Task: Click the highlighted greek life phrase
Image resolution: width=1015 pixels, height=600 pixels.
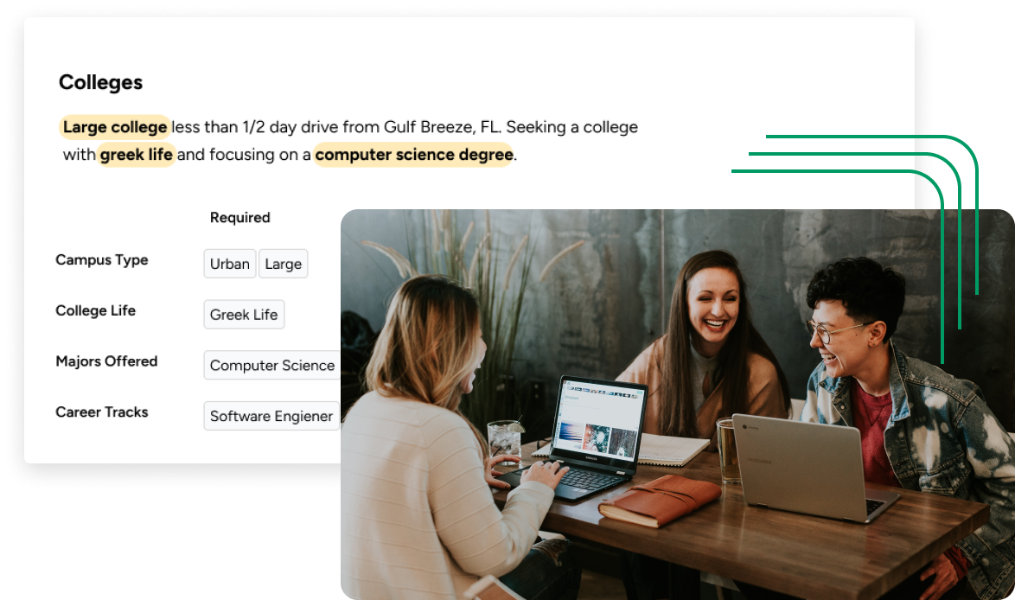Action: click(x=137, y=155)
